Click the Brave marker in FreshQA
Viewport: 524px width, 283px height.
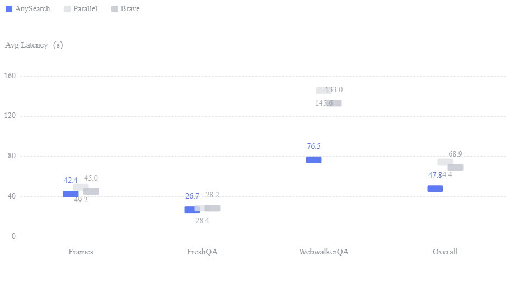coord(212,208)
